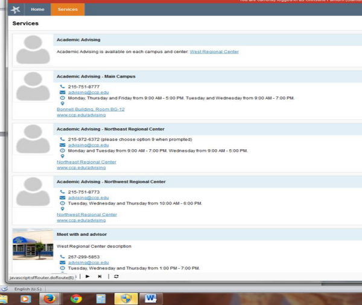Image resolution: width=362 pixels, height=305 pixels.
Task: Click the Northeast Regional Center profile avatar
Action: 33,139
